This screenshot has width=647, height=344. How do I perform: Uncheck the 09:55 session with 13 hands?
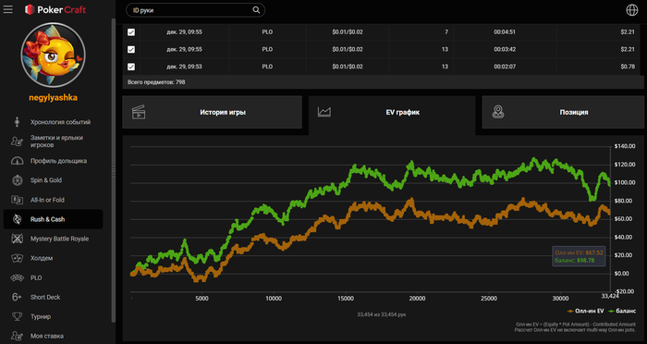pyautogui.click(x=131, y=50)
